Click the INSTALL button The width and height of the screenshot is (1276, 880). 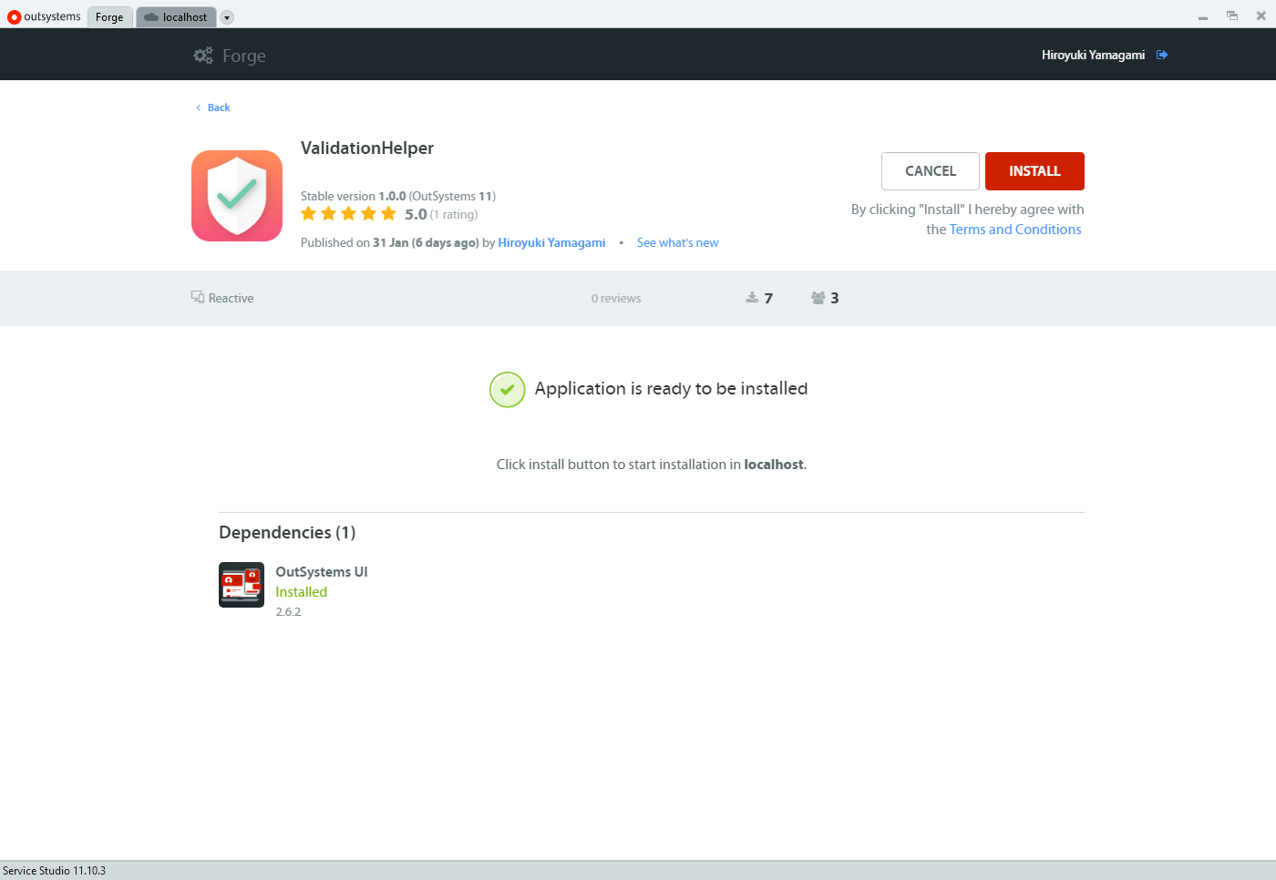[1034, 171]
